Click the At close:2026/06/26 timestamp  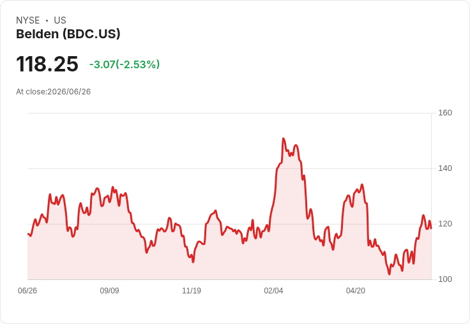click(54, 92)
